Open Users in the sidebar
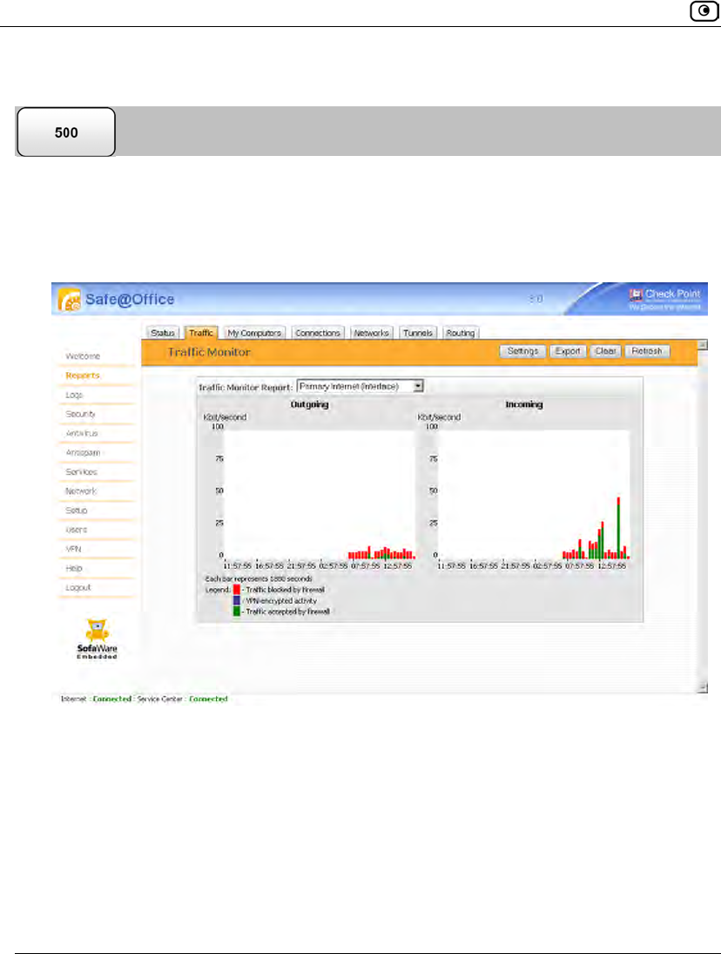 tap(77, 530)
